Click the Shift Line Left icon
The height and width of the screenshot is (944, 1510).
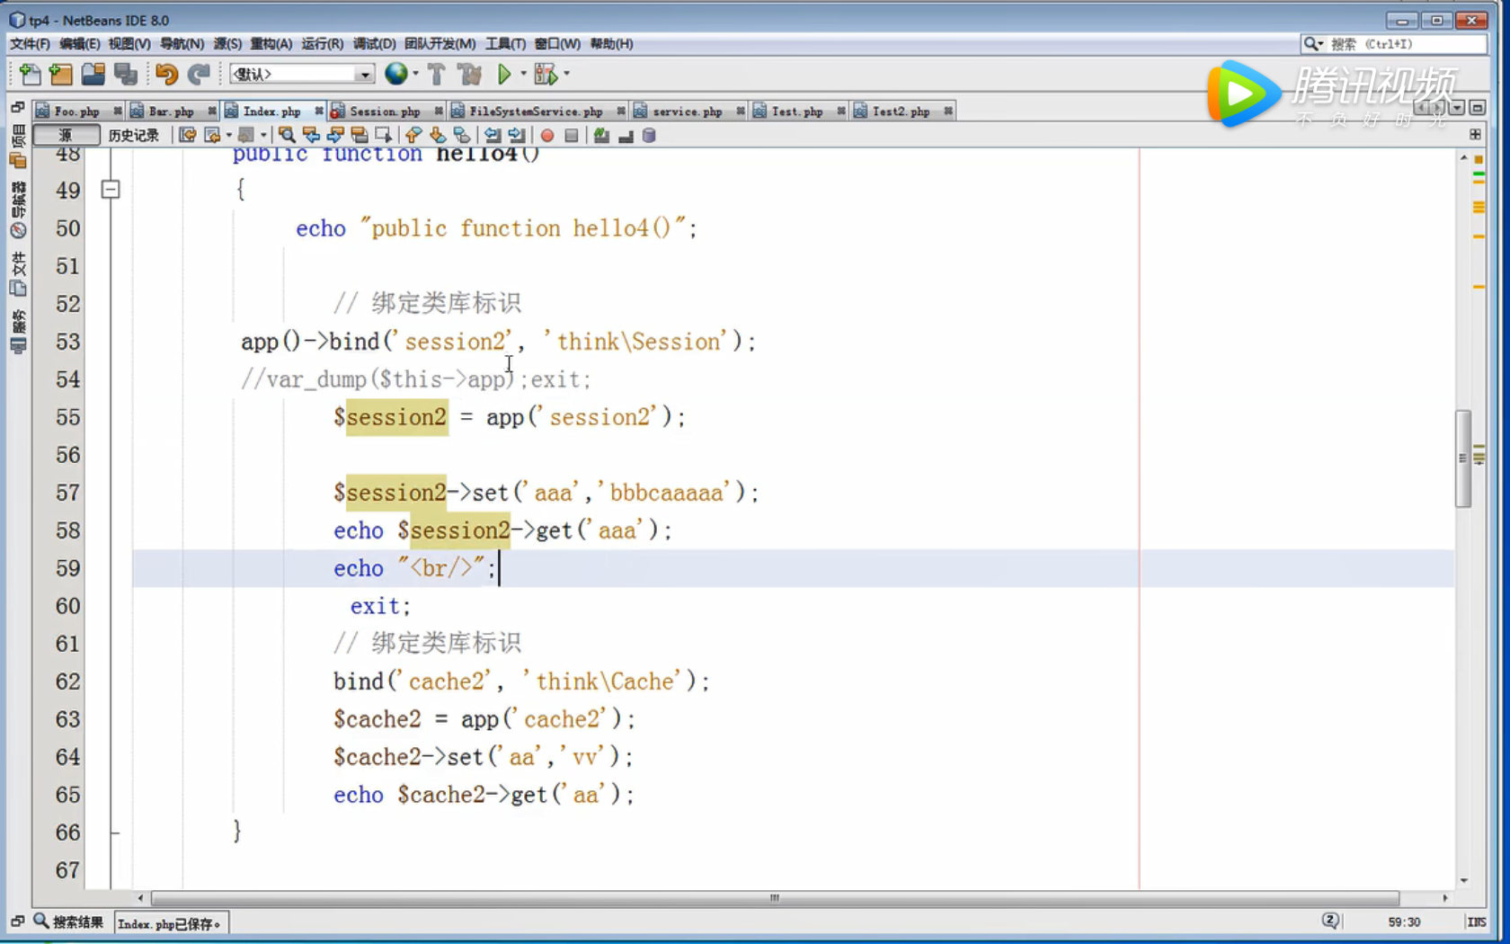(x=493, y=136)
